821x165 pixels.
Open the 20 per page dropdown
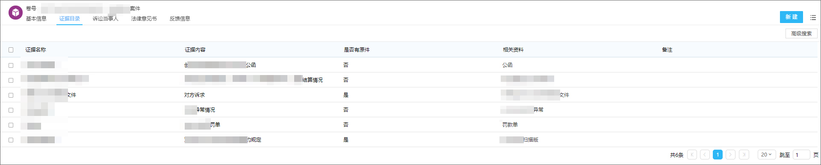(767, 155)
